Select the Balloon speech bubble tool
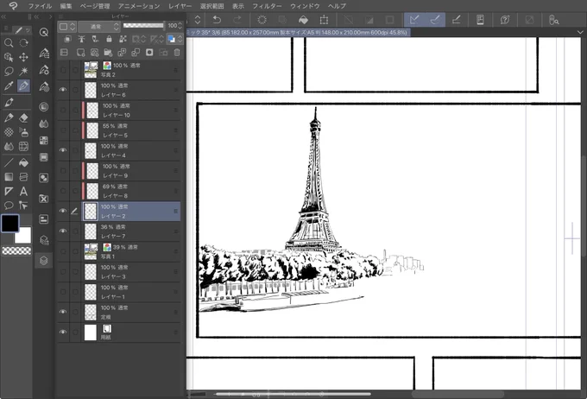 click(9, 206)
